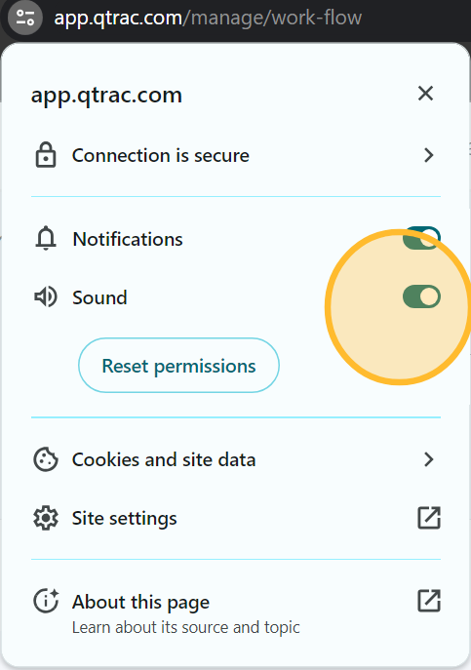Click the cookie icon beside Cookies and site data
This screenshot has width=471, height=670.
pyautogui.click(x=46, y=459)
